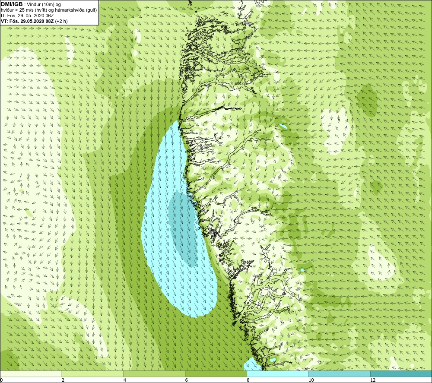Select the VT: Fös. 29.05.2020 08Z line

[x=34, y=21]
